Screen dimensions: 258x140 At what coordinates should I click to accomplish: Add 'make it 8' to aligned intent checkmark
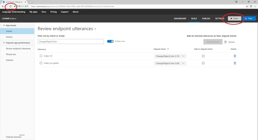pyautogui.click(x=203, y=56)
